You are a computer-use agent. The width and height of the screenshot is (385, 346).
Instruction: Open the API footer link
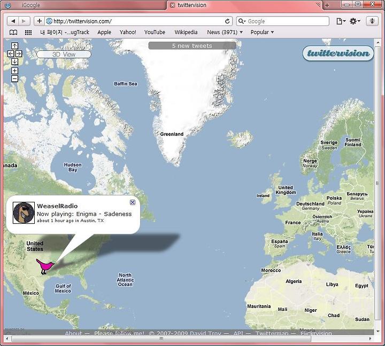coord(238,333)
